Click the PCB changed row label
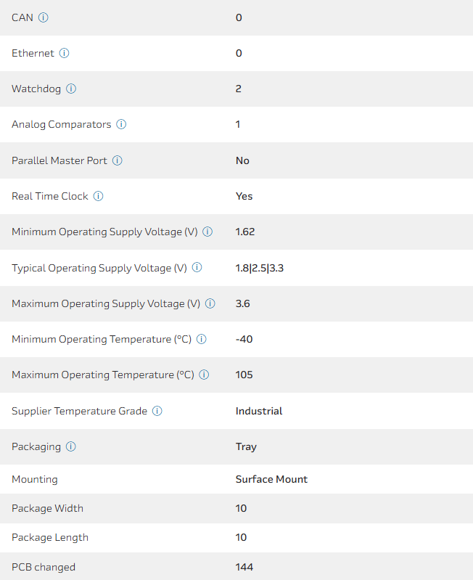This screenshot has width=473, height=580. (44, 567)
